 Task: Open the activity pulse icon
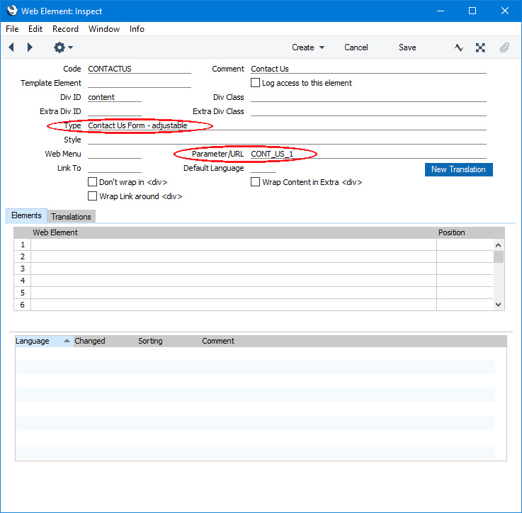point(458,47)
